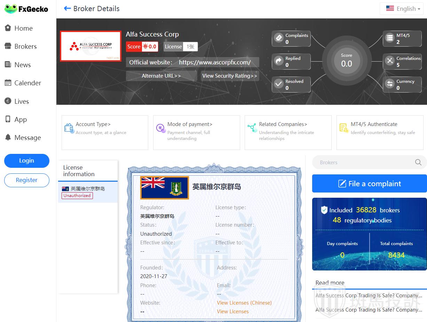Expand View Security Rating
The image size is (427, 322).
[x=230, y=76]
